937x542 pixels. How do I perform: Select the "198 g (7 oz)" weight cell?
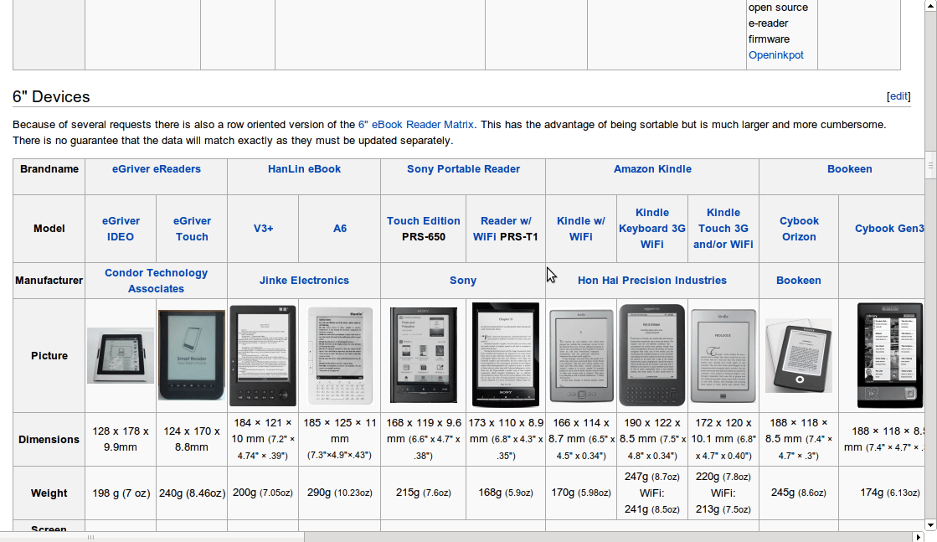pos(121,493)
